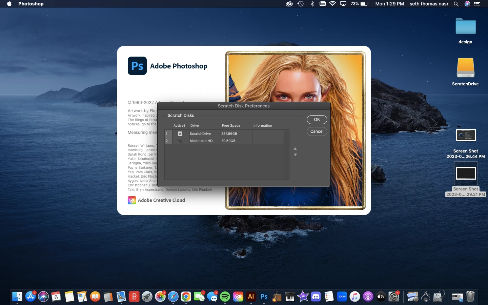Click Photoshop icon in the Dock

(264, 297)
